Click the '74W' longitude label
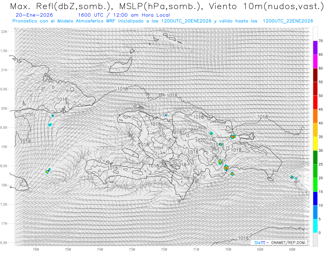The height and width of the screenshot is (253, 328). coord(100,249)
